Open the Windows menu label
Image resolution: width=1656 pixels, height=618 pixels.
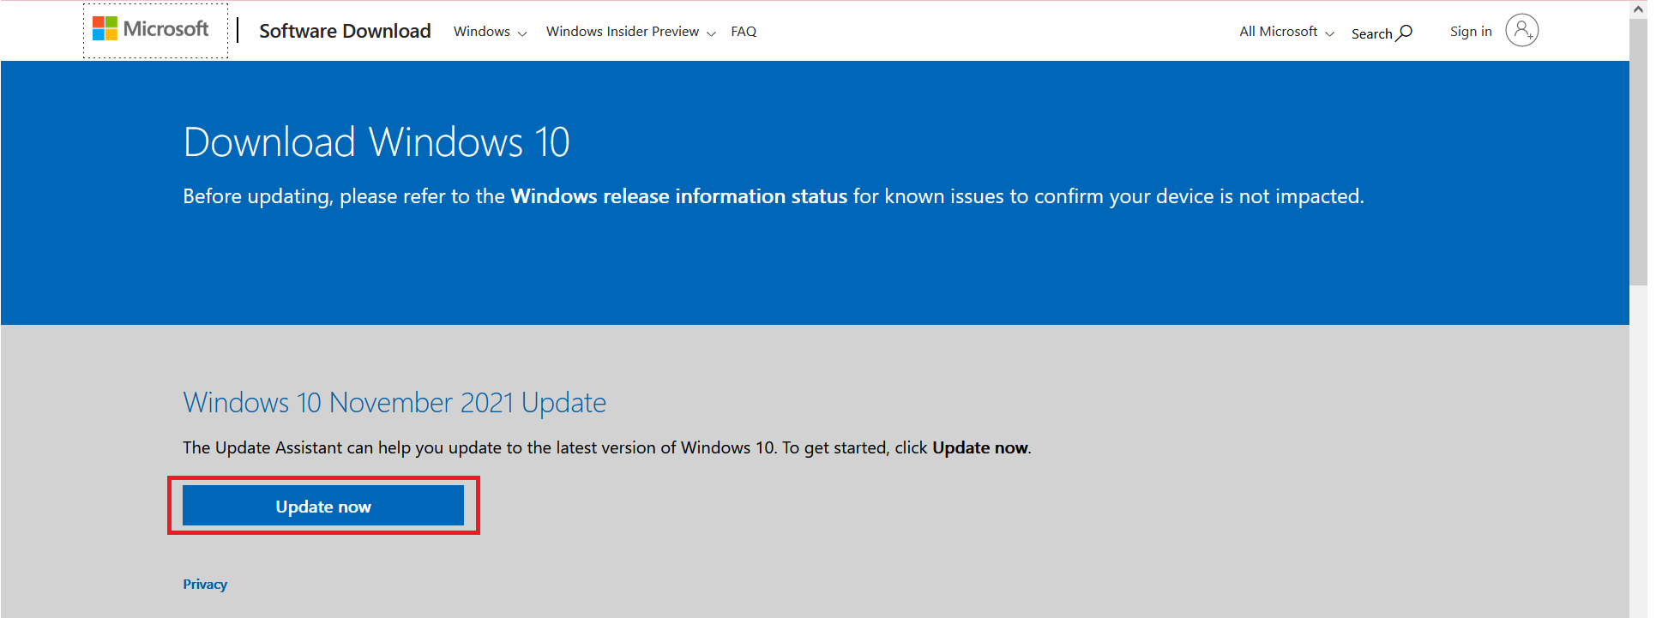(481, 32)
